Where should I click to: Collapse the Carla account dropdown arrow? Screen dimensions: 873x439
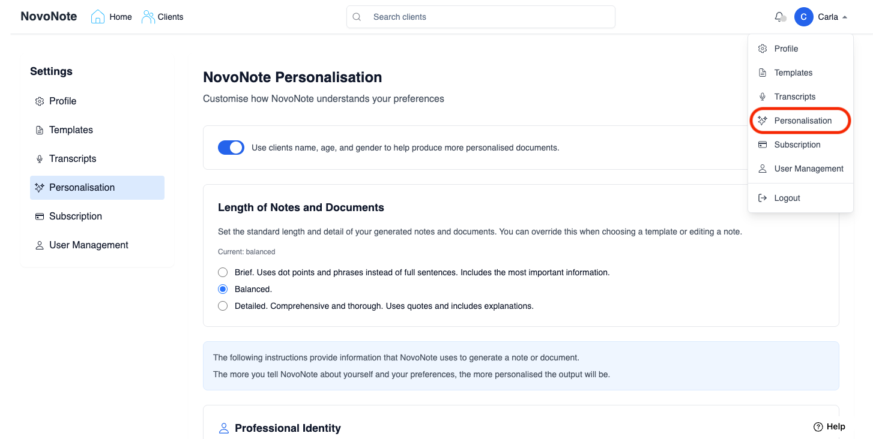coord(845,17)
